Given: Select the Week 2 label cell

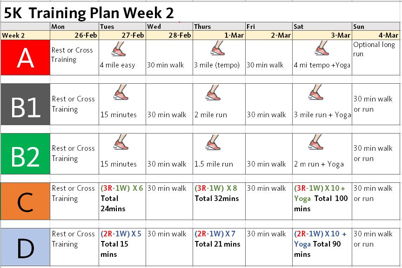Looking at the screenshot, I should [x=26, y=35].
